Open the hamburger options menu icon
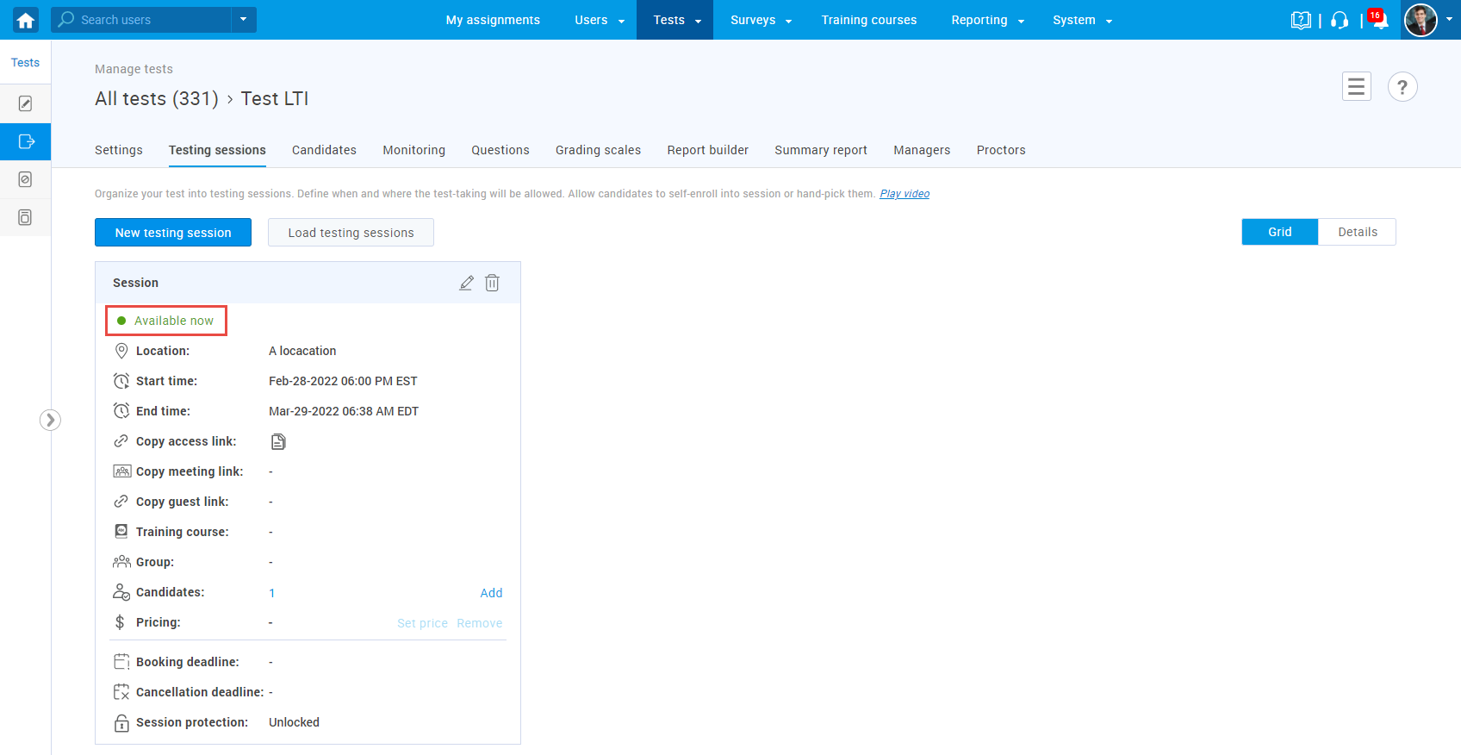Screen dimensions: 1461x755 [1356, 87]
